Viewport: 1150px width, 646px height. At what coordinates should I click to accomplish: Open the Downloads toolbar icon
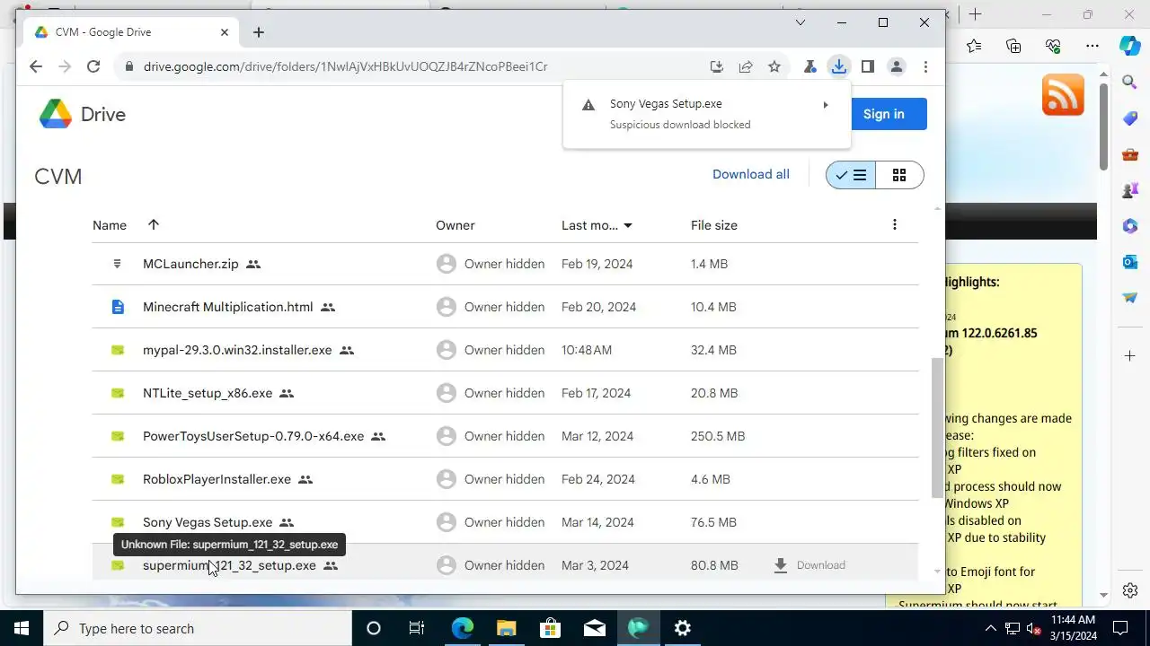point(838,66)
